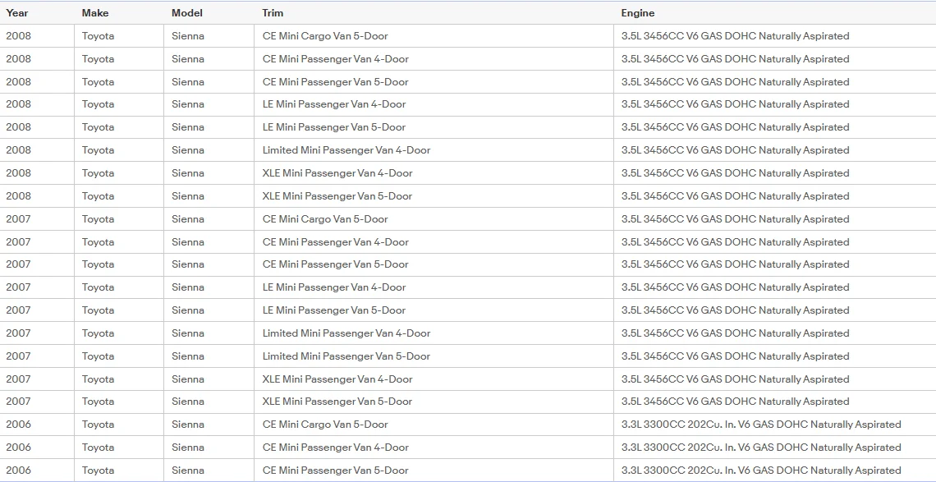Viewport: 936px width, 482px height.
Task: Select year 2008 in the CE Cargo Van row
Action: (x=19, y=36)
